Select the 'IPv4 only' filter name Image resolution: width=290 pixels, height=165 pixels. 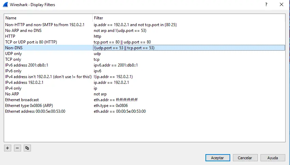(13, 88)
